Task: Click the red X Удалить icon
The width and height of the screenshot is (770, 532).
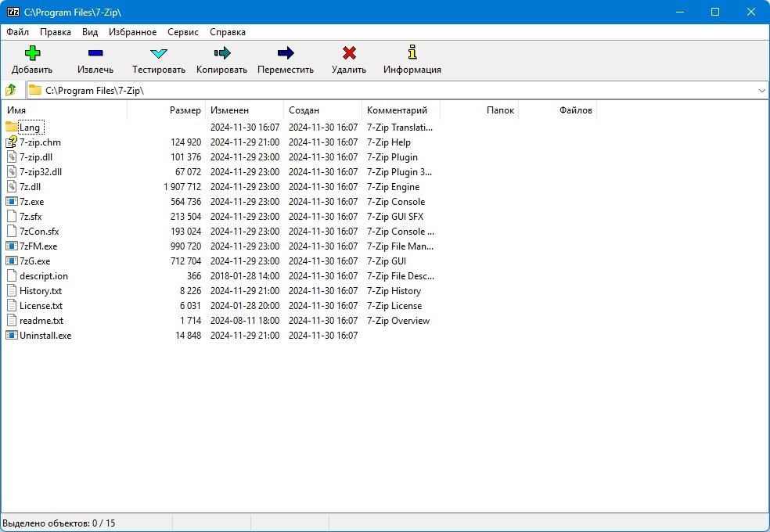Action: pyautogui.click(x=349, y=52)
